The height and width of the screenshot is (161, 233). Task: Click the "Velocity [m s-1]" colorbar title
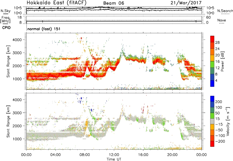coord(228,121)
